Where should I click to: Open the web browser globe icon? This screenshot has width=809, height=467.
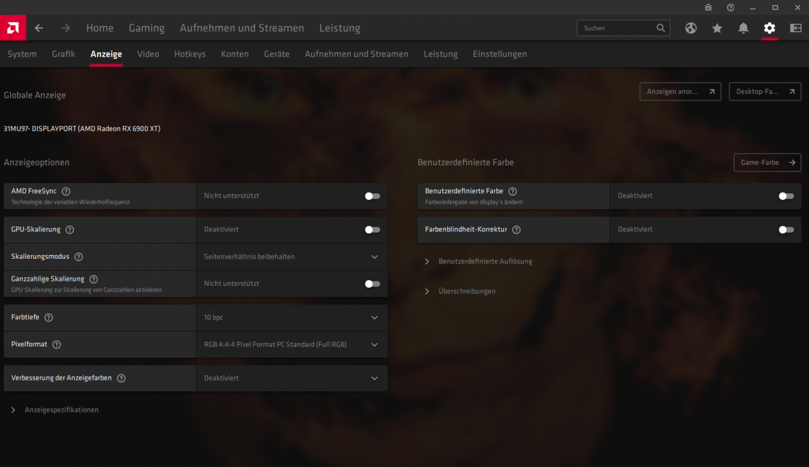click(x=691, y=28)
